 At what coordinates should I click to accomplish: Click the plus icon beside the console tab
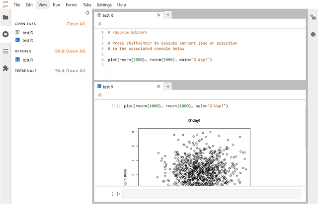[168, 86]
